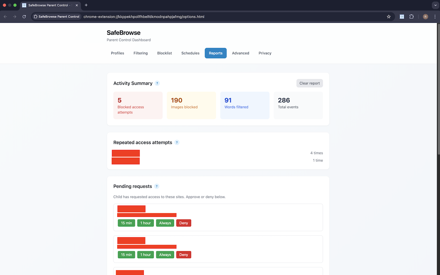The image size is (440, 275).
Task: Always allow the first pending request
Action: pos(165,223)
